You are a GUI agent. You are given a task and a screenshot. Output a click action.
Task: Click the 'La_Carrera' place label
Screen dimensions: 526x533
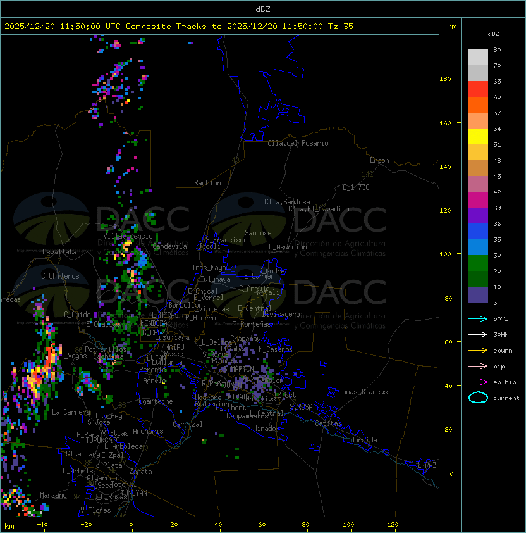pyautogui.click(x=71, y=412)
